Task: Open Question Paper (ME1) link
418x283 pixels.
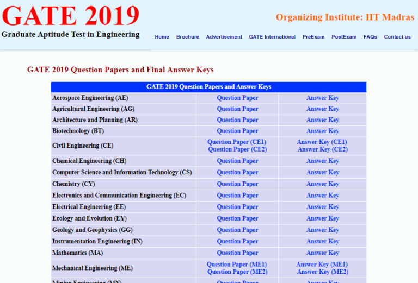Action: (x=237, y=265)
